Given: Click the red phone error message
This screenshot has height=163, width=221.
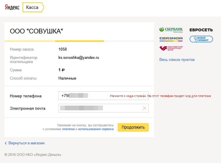Looking at the screenshot, I should (160, 96).
